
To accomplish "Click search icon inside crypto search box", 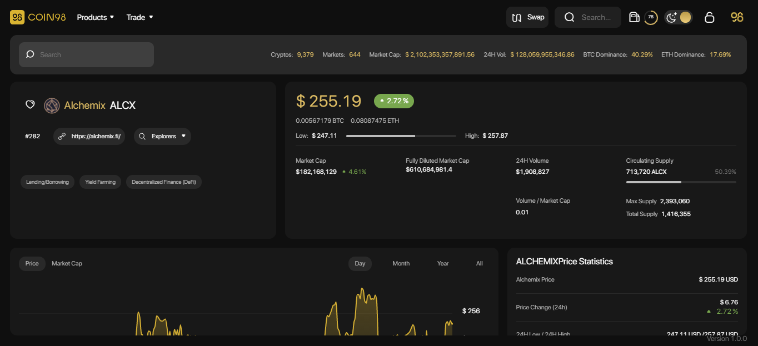I will tap(30, 54).
